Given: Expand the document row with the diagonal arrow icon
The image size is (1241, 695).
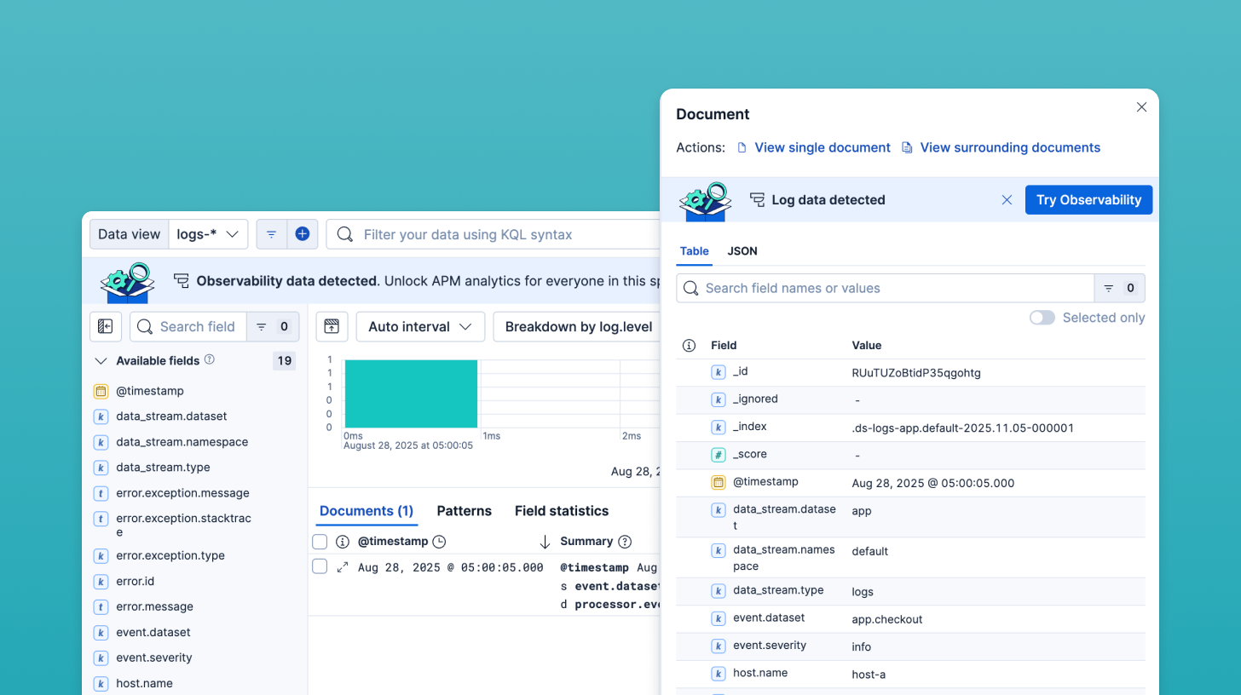Looking at the screenshot, I should [x=343, y=566].
